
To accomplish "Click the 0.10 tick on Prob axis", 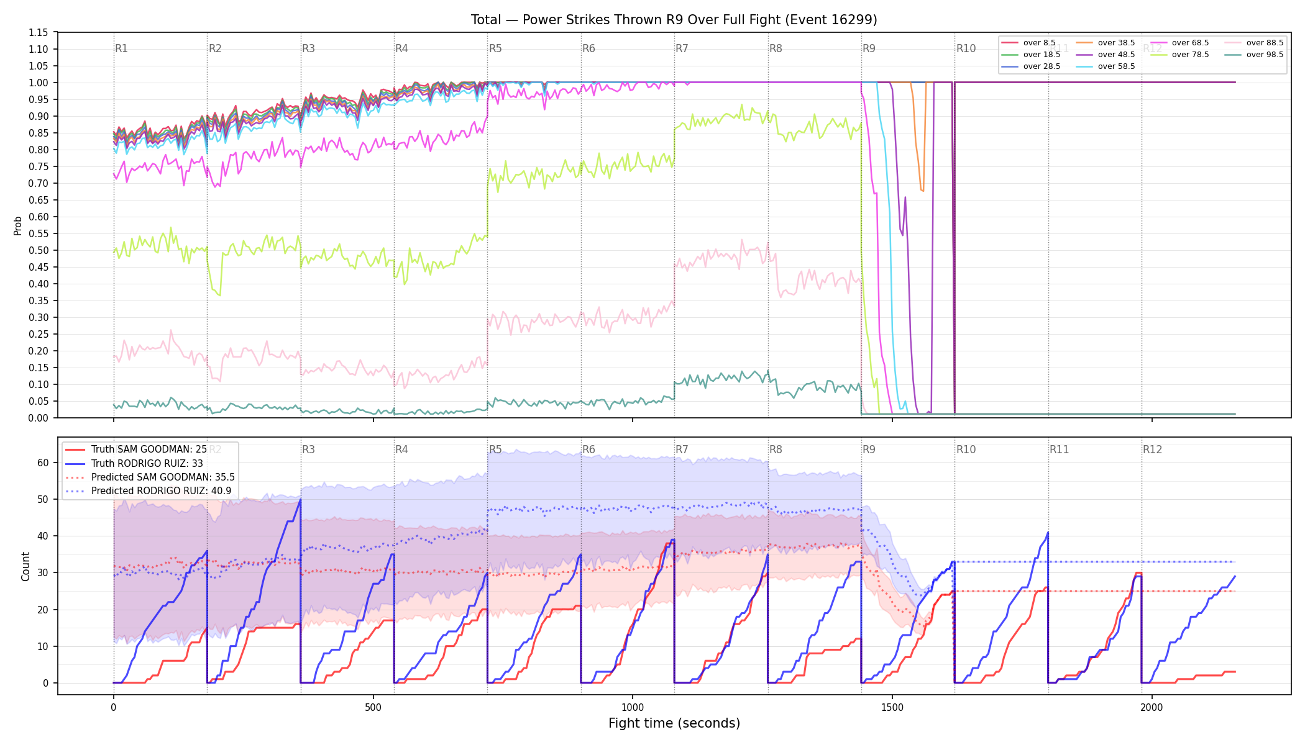I will [x=39, y=384].
